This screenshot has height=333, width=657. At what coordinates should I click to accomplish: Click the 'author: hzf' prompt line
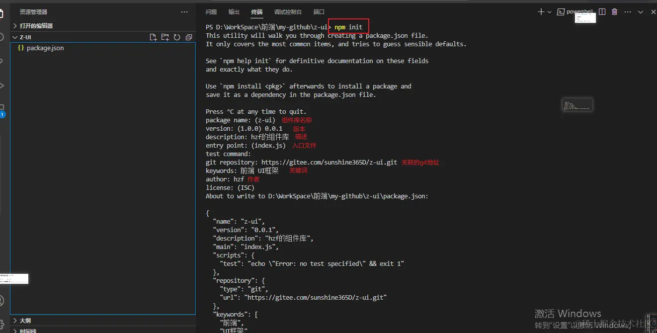[x=225, y=179]
